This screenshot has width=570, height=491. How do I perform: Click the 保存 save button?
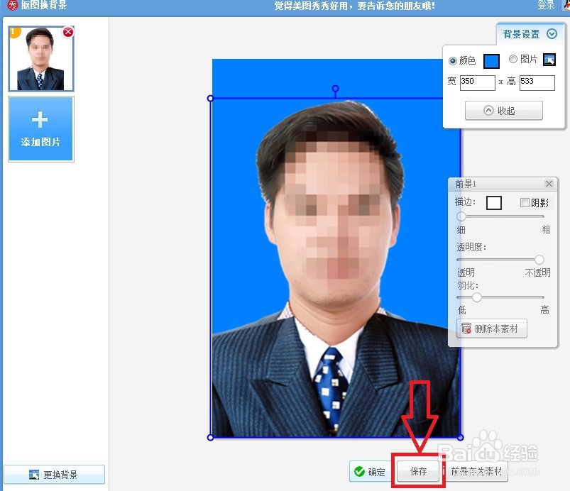click(417, 471)
